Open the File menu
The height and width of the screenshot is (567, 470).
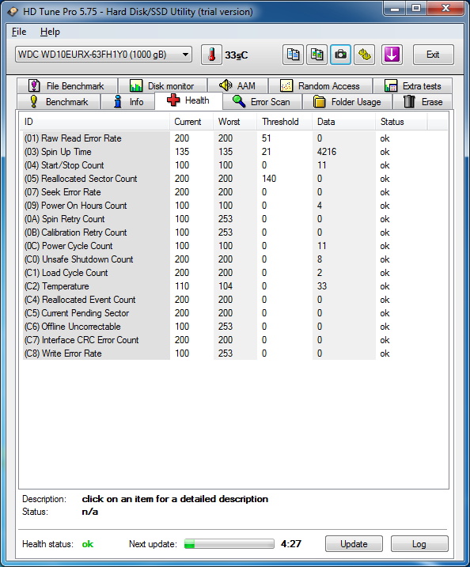[x=19, y=32]
